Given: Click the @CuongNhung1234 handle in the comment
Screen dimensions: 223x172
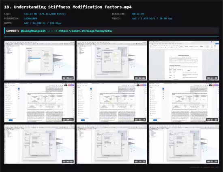Looking at the screenshot, I should (x=33, y=31).
